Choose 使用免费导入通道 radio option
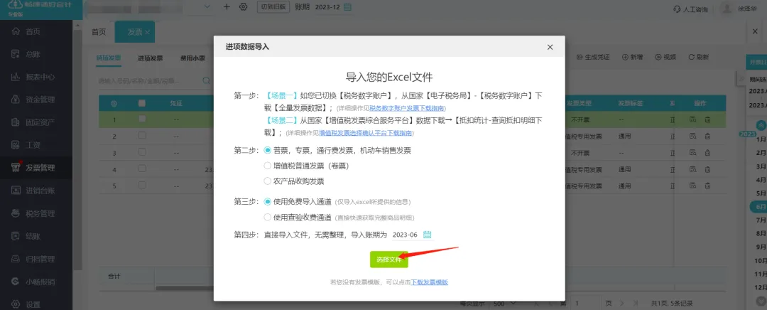 pos(268,201)
